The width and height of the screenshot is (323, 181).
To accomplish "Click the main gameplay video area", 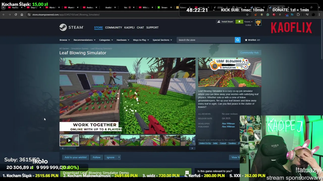I will tap(127, 96).
